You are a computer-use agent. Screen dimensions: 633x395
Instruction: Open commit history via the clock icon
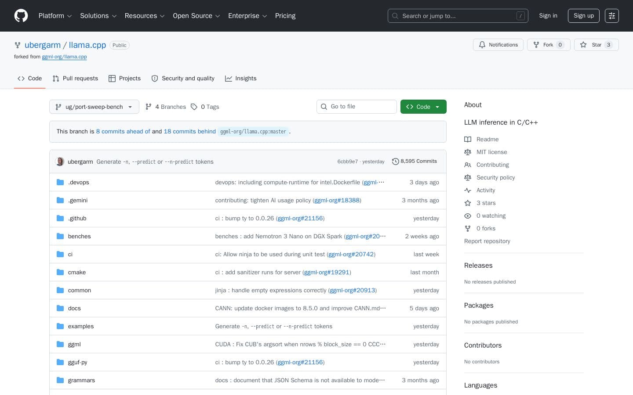pos(396,161)
